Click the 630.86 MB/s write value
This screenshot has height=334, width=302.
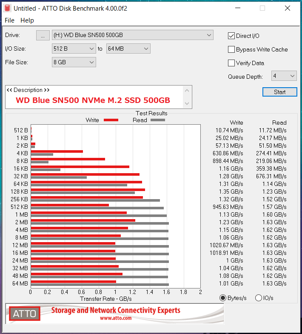(228, 153)
